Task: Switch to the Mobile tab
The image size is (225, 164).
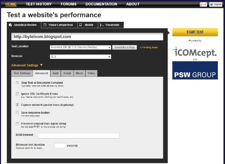Action: click(x=88, y=25)
